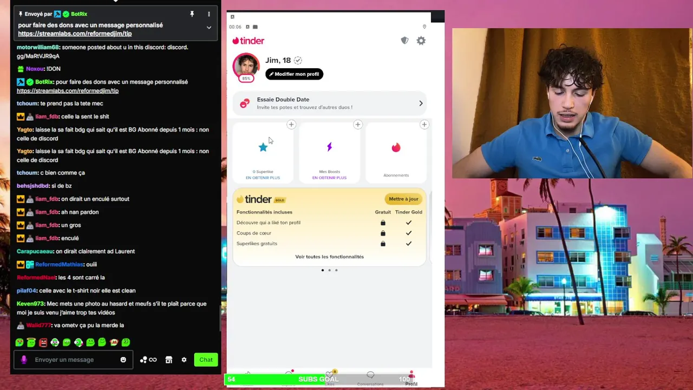Select the headset with microphone green emote
Image resolution: width=693 pixels, height=390 pixels.
click(x=79, y=342)
